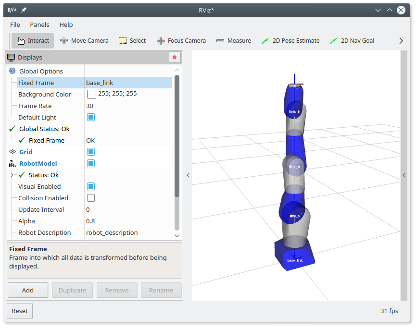The height and width of the screenshot is (328, 416).
Task: Click the Background Color swatch
Action: tap(91, 94)
